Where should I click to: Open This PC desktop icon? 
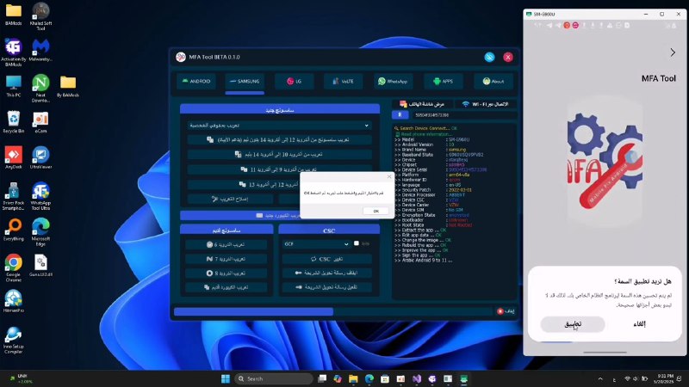[14, 86]
